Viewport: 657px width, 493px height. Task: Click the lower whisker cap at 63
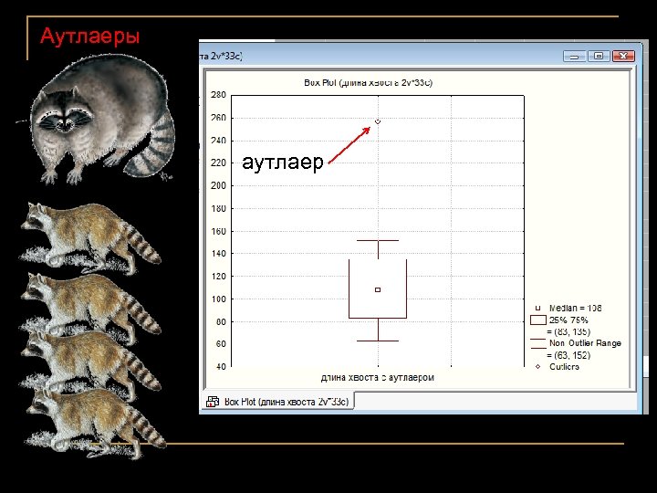(x=378, y=341)
